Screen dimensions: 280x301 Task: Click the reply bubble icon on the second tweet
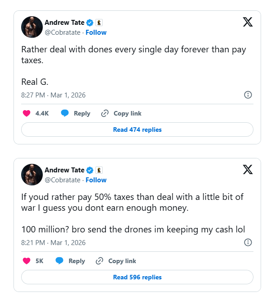(x=59, y=261)
